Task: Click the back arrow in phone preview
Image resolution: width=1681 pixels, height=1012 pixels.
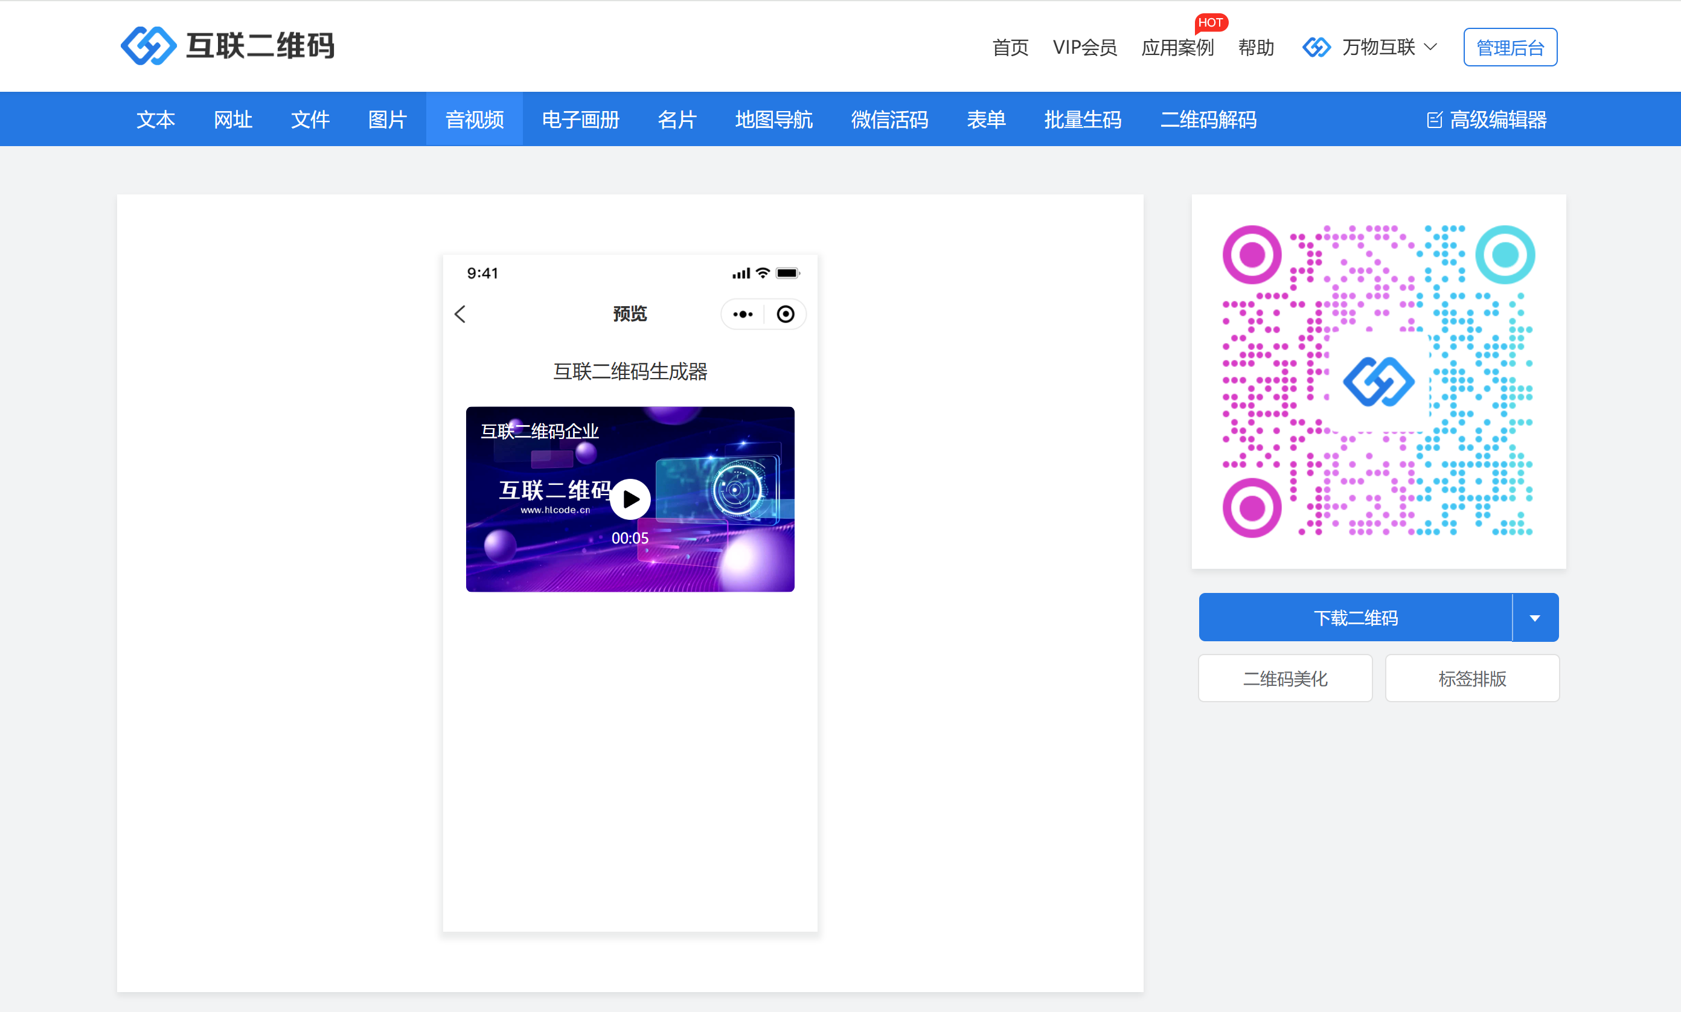Action: tap(460, 315)
